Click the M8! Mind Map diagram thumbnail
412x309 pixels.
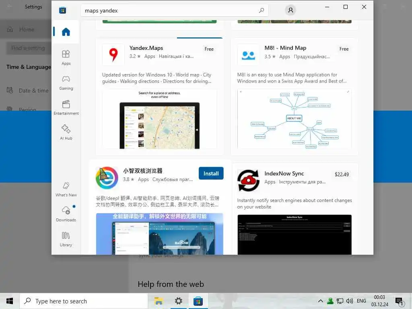[294, 119]
